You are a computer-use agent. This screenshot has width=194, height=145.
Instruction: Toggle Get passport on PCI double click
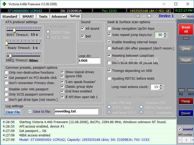[6, 78]
